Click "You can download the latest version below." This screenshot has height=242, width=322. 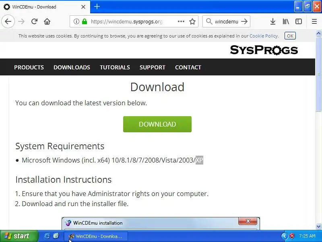click(81, 103)
